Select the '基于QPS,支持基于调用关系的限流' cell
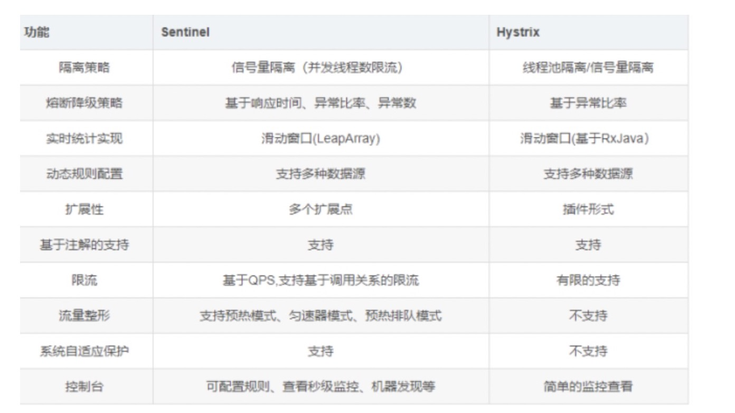Viewport: 735px width, 413px height. 321,280
